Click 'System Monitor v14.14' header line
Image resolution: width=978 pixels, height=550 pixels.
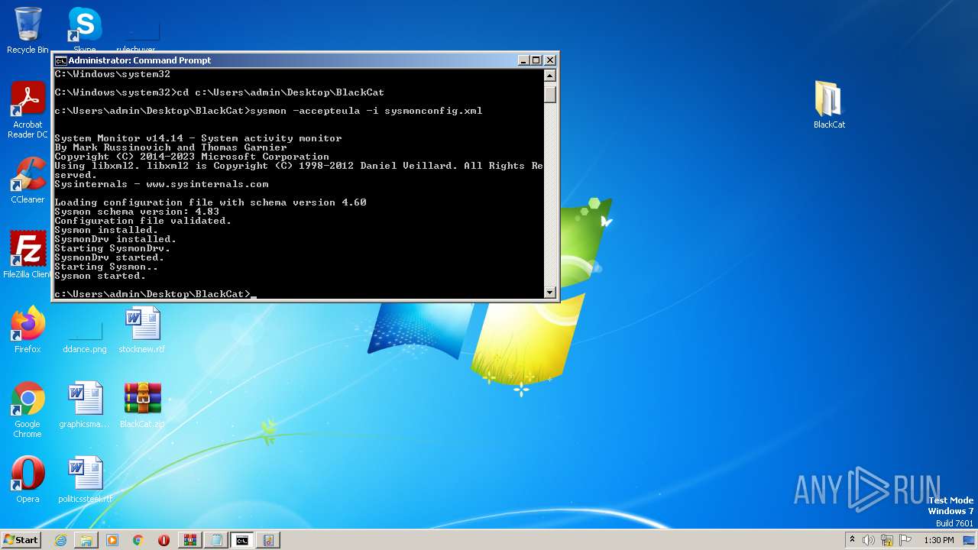point(198,138)
